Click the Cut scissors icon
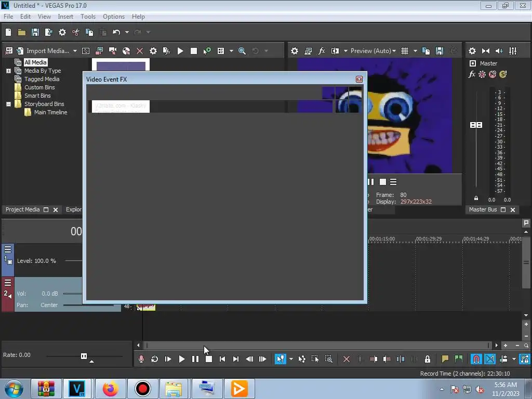Screen dimensions: 532x399 click(76, 32)
